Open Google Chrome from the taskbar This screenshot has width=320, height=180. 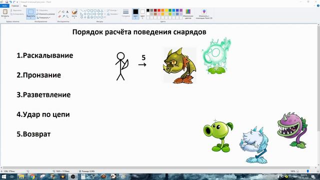[32, 176]
